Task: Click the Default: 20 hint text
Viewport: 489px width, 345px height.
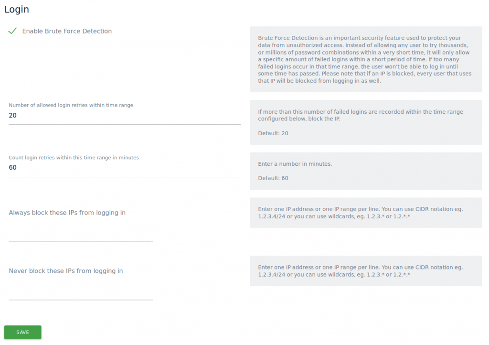Action: [273, 133]
